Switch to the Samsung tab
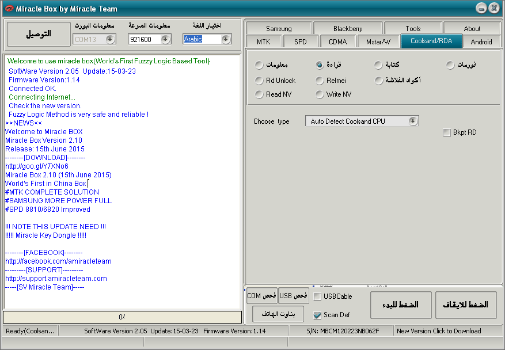This screenshot has width=505, height=350. click(x=279, y=28)
